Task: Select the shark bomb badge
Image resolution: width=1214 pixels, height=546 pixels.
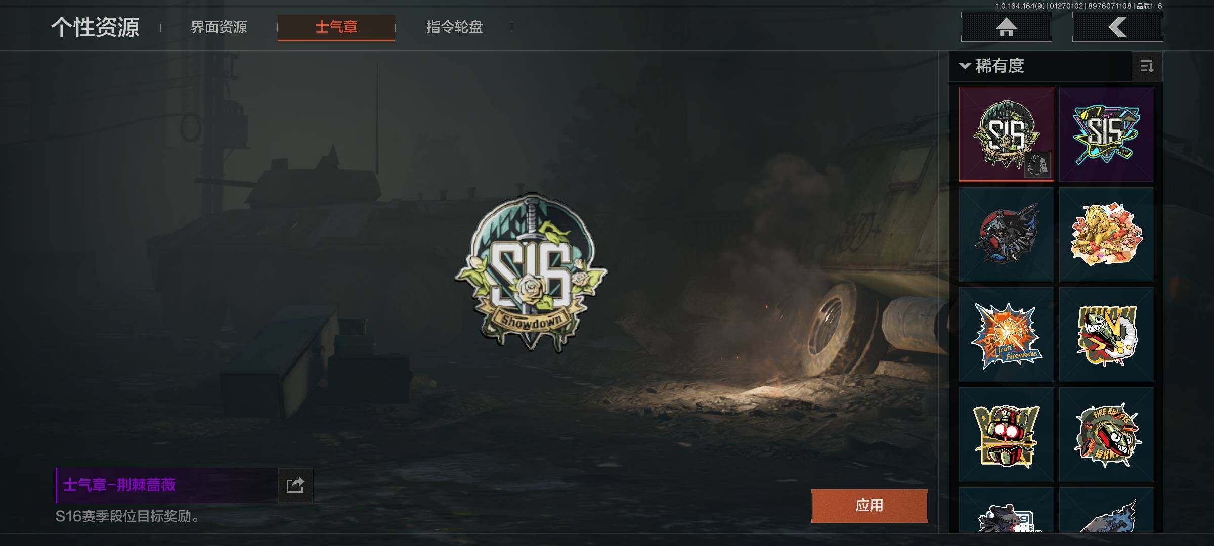Action: click(x=1106, y=335)
